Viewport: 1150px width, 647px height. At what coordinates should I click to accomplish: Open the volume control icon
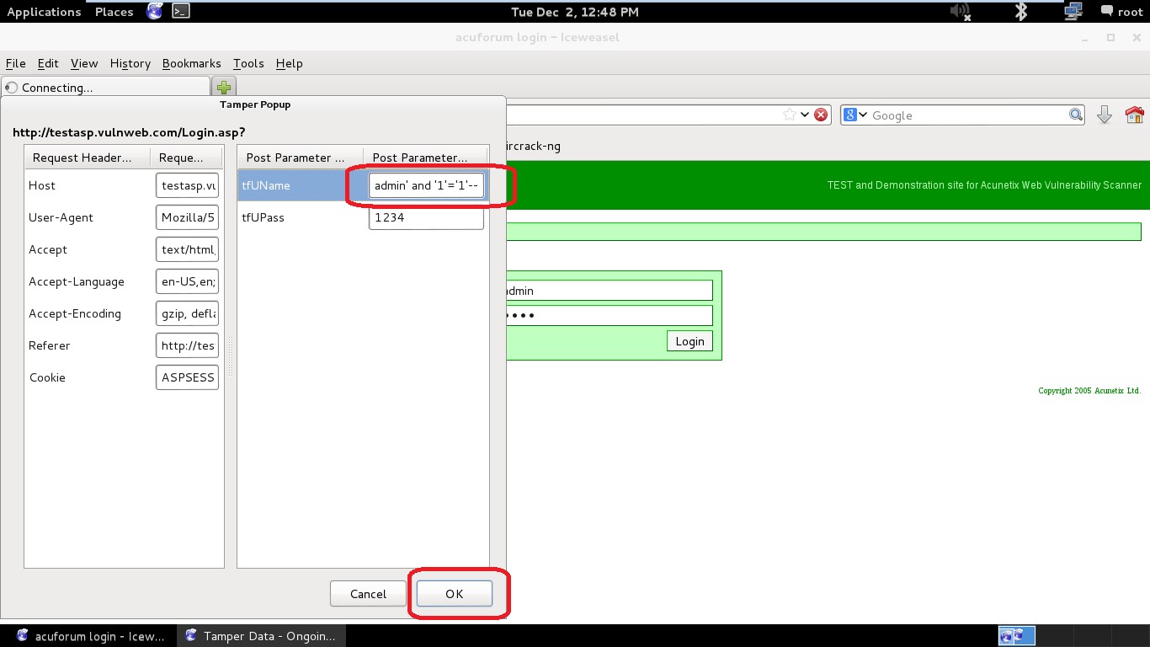tap(960, 11)
